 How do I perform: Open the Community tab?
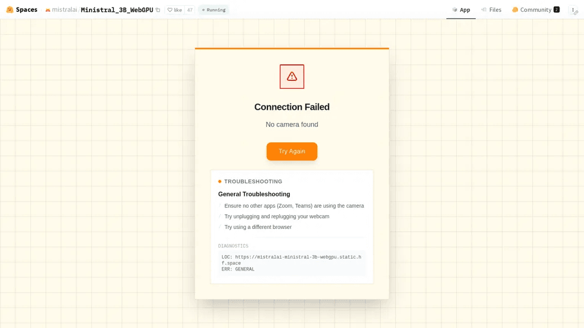point(536,10)
